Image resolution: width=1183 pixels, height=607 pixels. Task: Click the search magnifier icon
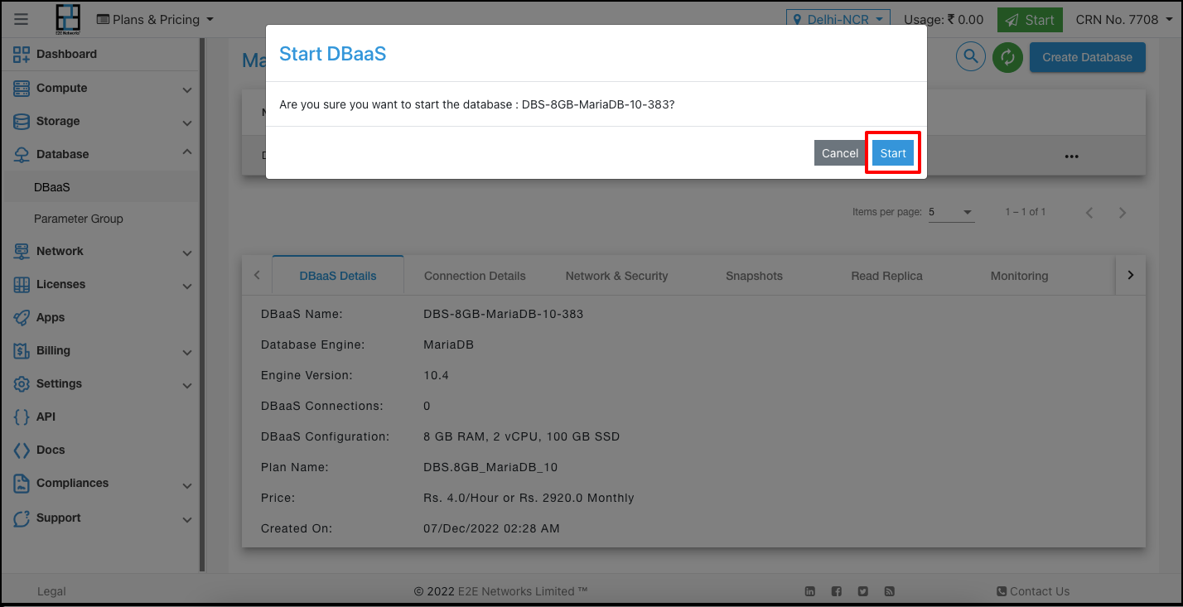pos(970,57)
